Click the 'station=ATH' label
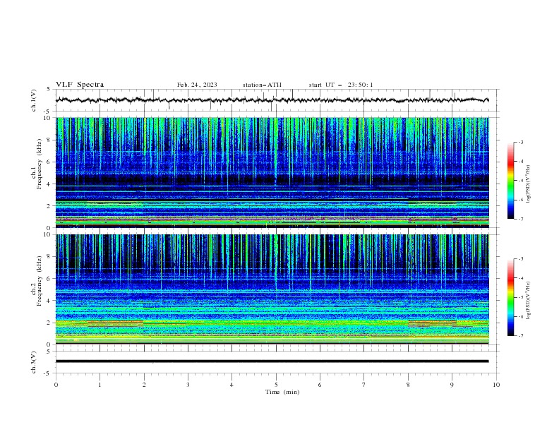The height and width of the screenshot is (432, 559). [262, 85]
